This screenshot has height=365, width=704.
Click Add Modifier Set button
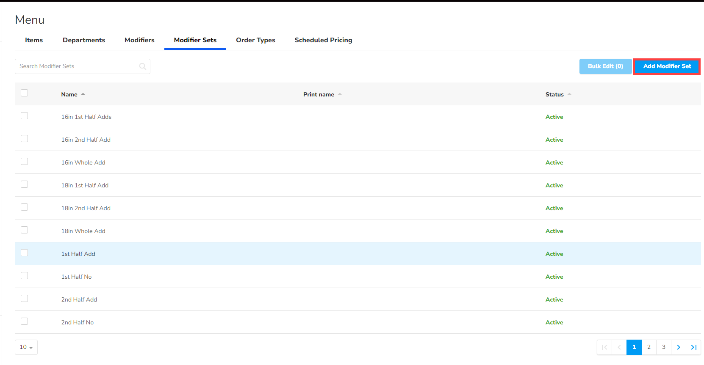point(667,66)
